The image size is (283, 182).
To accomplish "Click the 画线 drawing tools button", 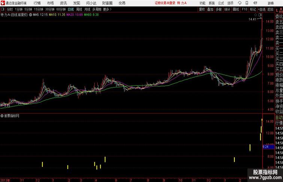I will (x=236, y=9).
